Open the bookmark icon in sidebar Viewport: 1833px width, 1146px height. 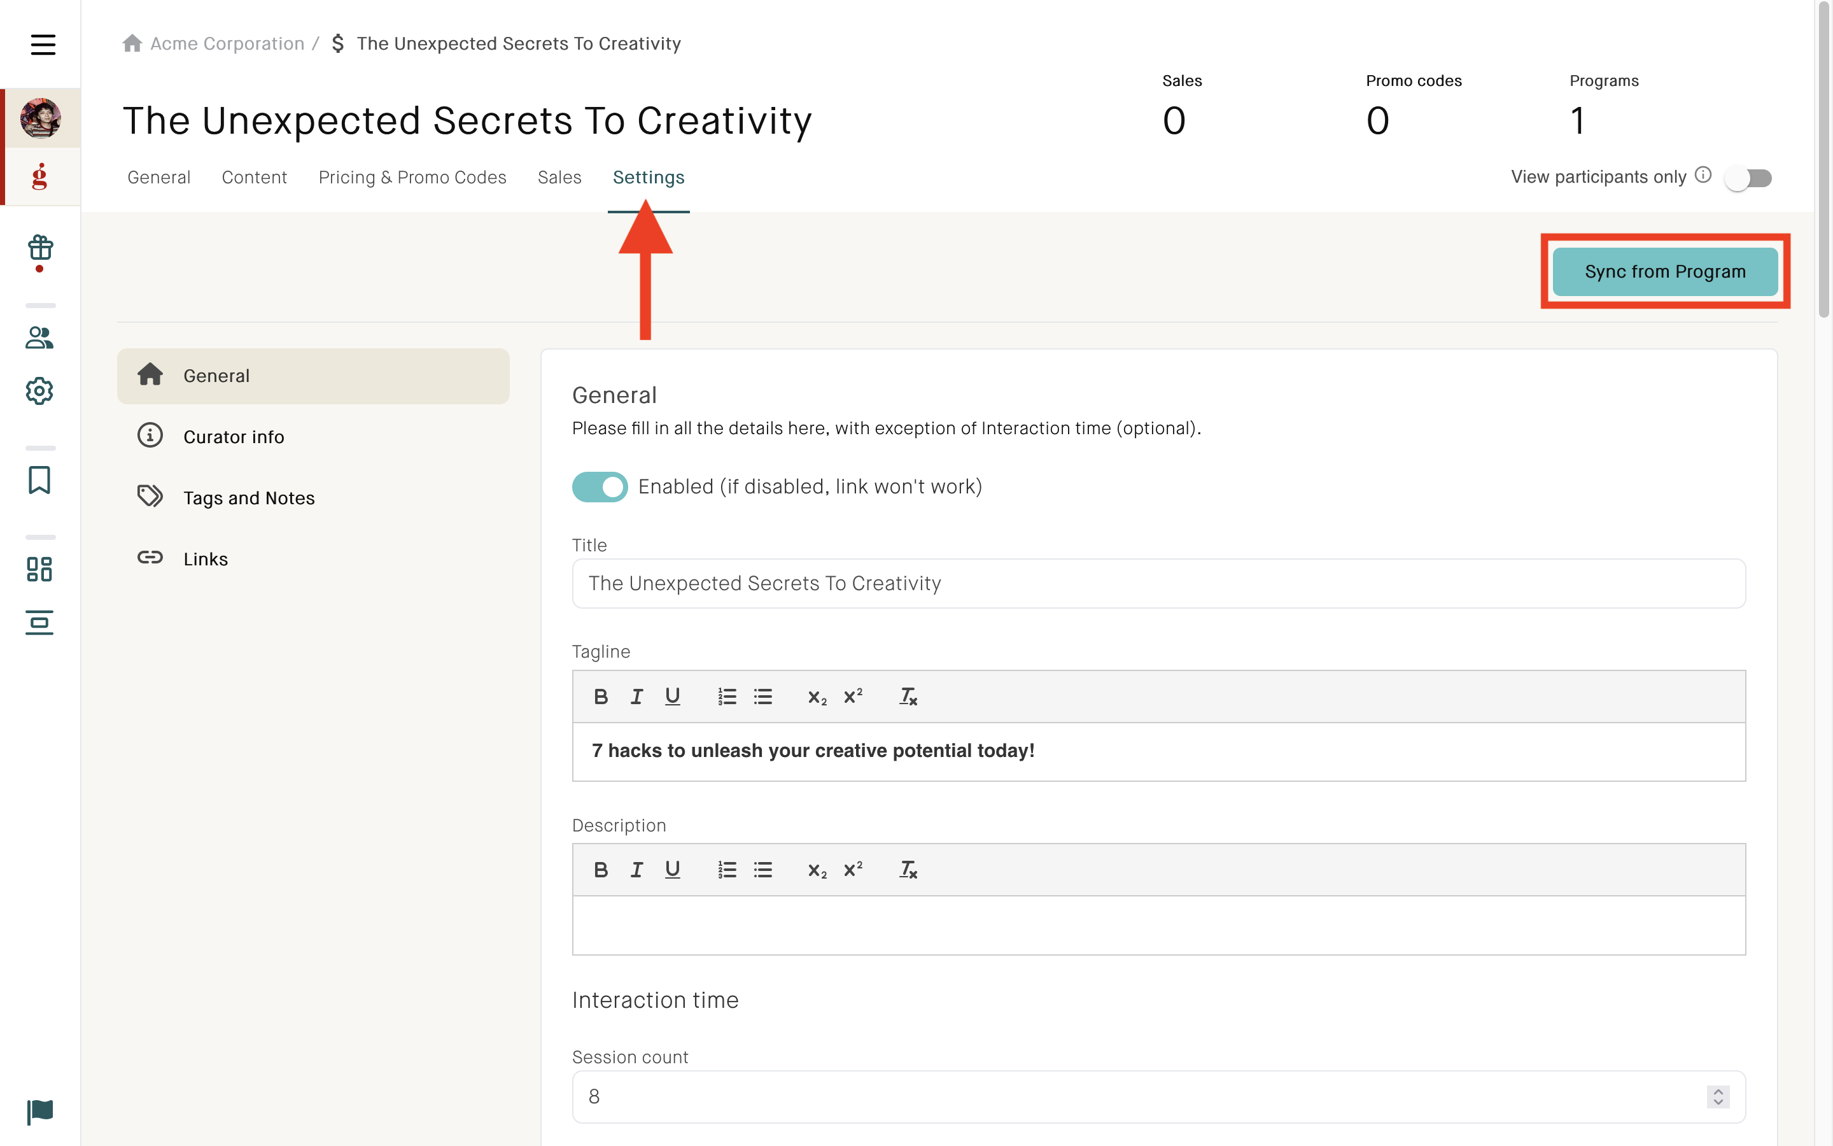click(x=39, y=480)
